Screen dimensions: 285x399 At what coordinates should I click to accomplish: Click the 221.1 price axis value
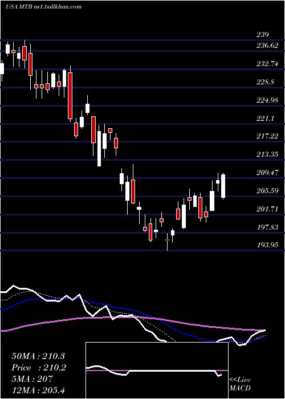pyautogui.click(x=264, y=119)
